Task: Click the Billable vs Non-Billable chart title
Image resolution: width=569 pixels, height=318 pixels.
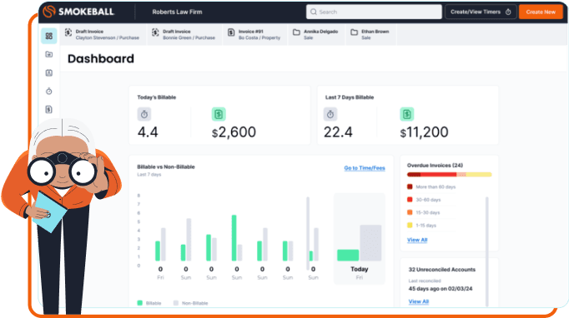Action: (166, 167)
